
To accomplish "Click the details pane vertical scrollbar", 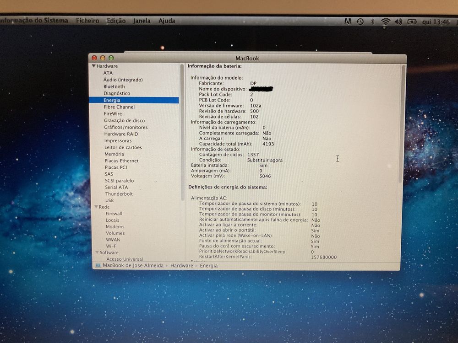I will pos(403,124).
